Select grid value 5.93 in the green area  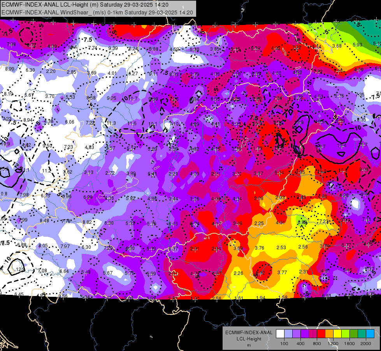point(357,45)
